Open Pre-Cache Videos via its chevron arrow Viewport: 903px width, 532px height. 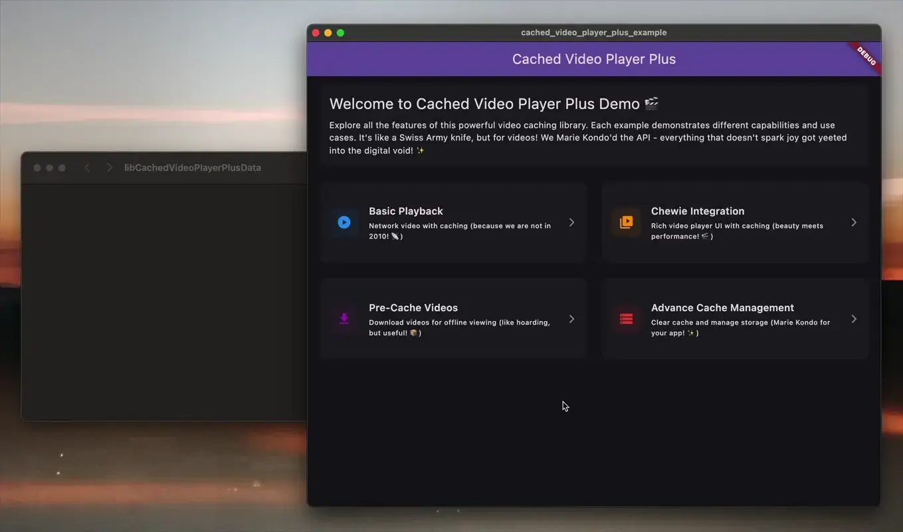[x=571, y=319]
